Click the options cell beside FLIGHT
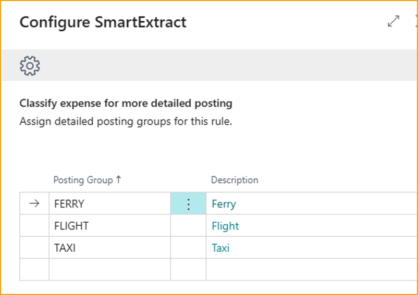This screenshot has width=418, height=295. coord(188,226)
